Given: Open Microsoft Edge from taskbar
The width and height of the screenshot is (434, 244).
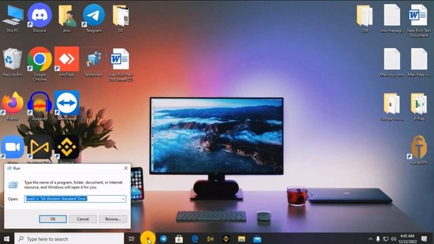Looking at the screenshot, I should 195,239.
